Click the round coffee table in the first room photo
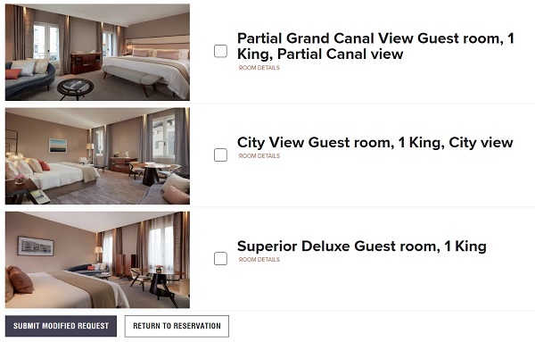This screenshot has height=342, width=535. pyautogui.click(x=75, y=88)
